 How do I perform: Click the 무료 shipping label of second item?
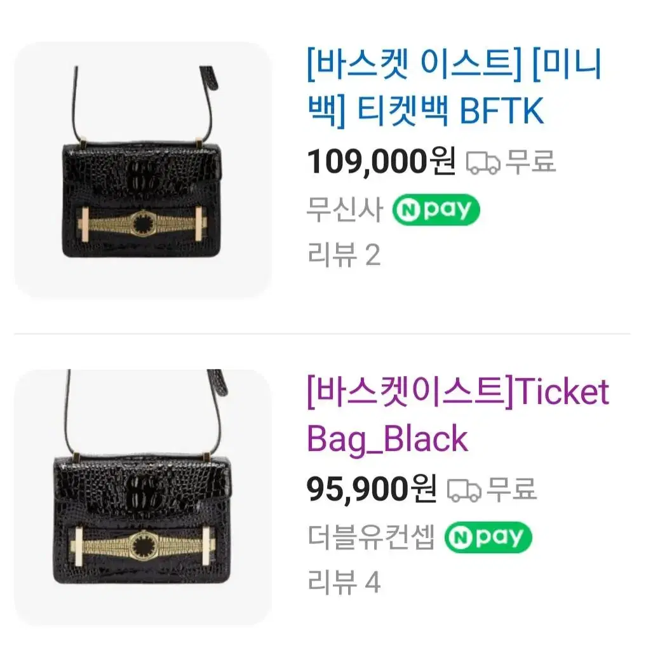pyautogui.click(x=512, y=489)
